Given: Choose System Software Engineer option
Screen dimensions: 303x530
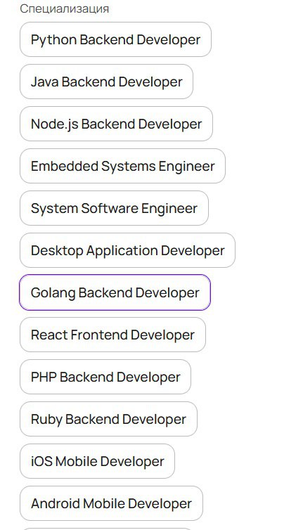Looking at the screenshot, I should [x=115, y=208].
